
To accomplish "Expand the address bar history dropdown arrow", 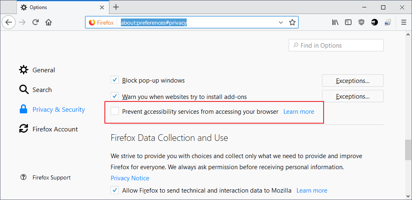I will pyautogui.click(x=280, y=23).
